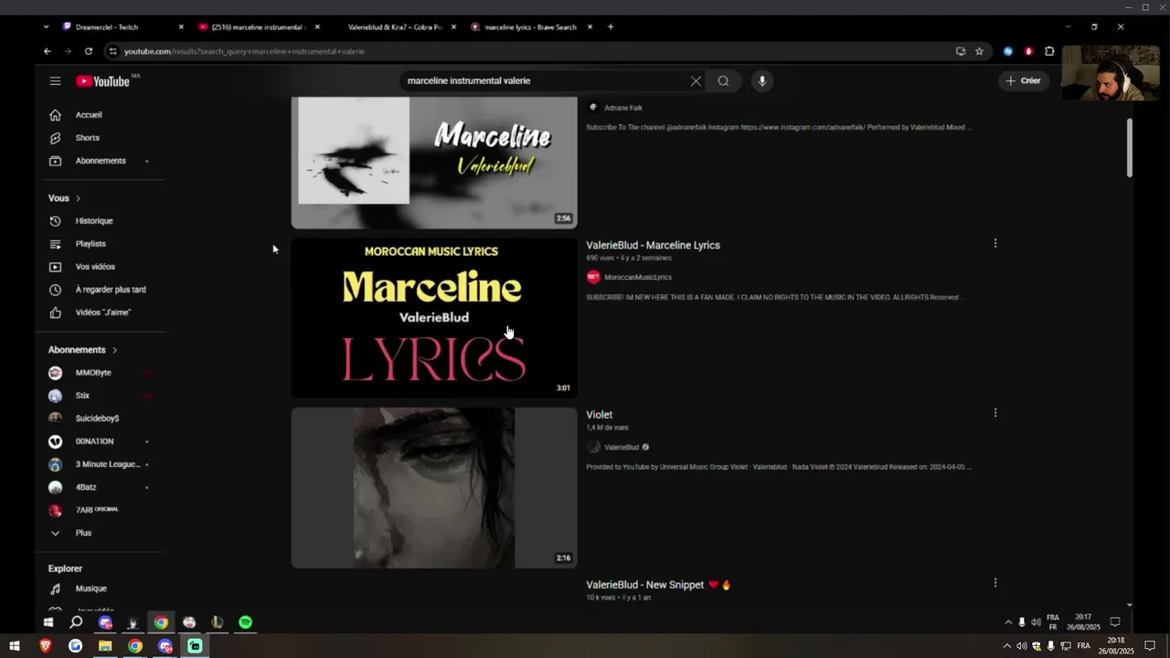Open the video title ValerieBlud - Marceline Lyrics

pos(653,245)
